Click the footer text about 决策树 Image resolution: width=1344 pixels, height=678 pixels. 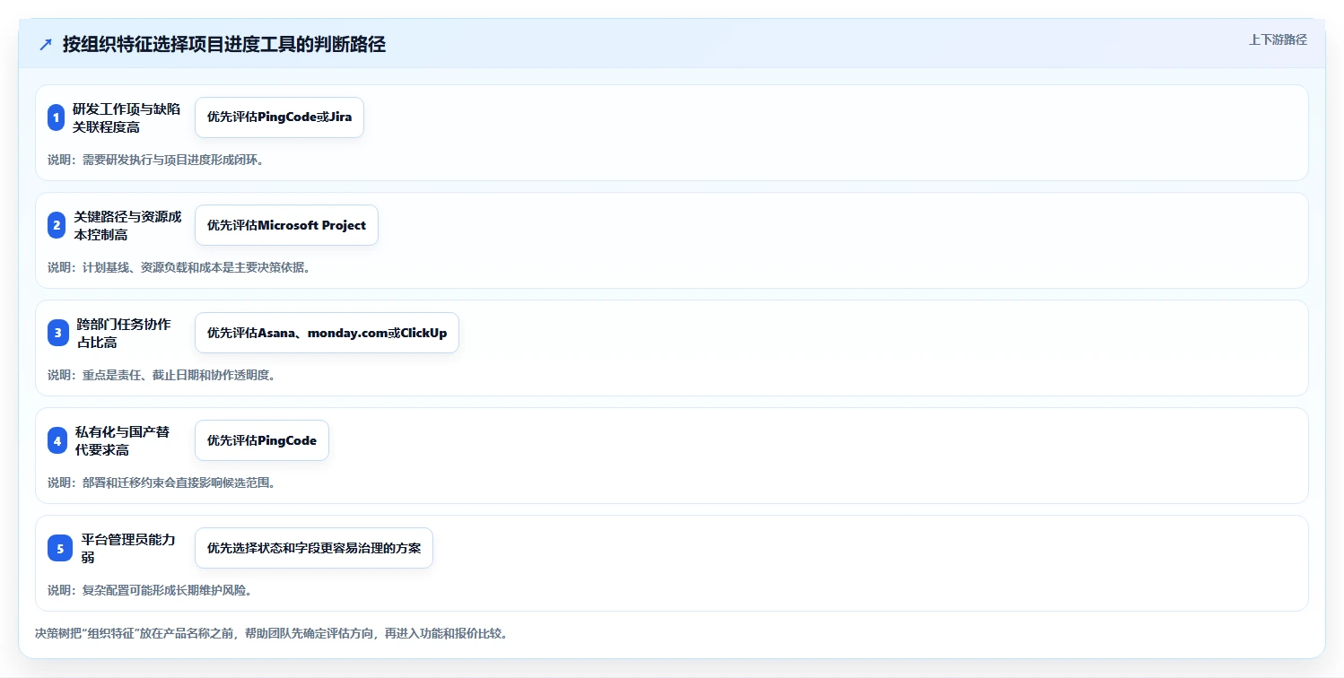click(x=272, y=634)
